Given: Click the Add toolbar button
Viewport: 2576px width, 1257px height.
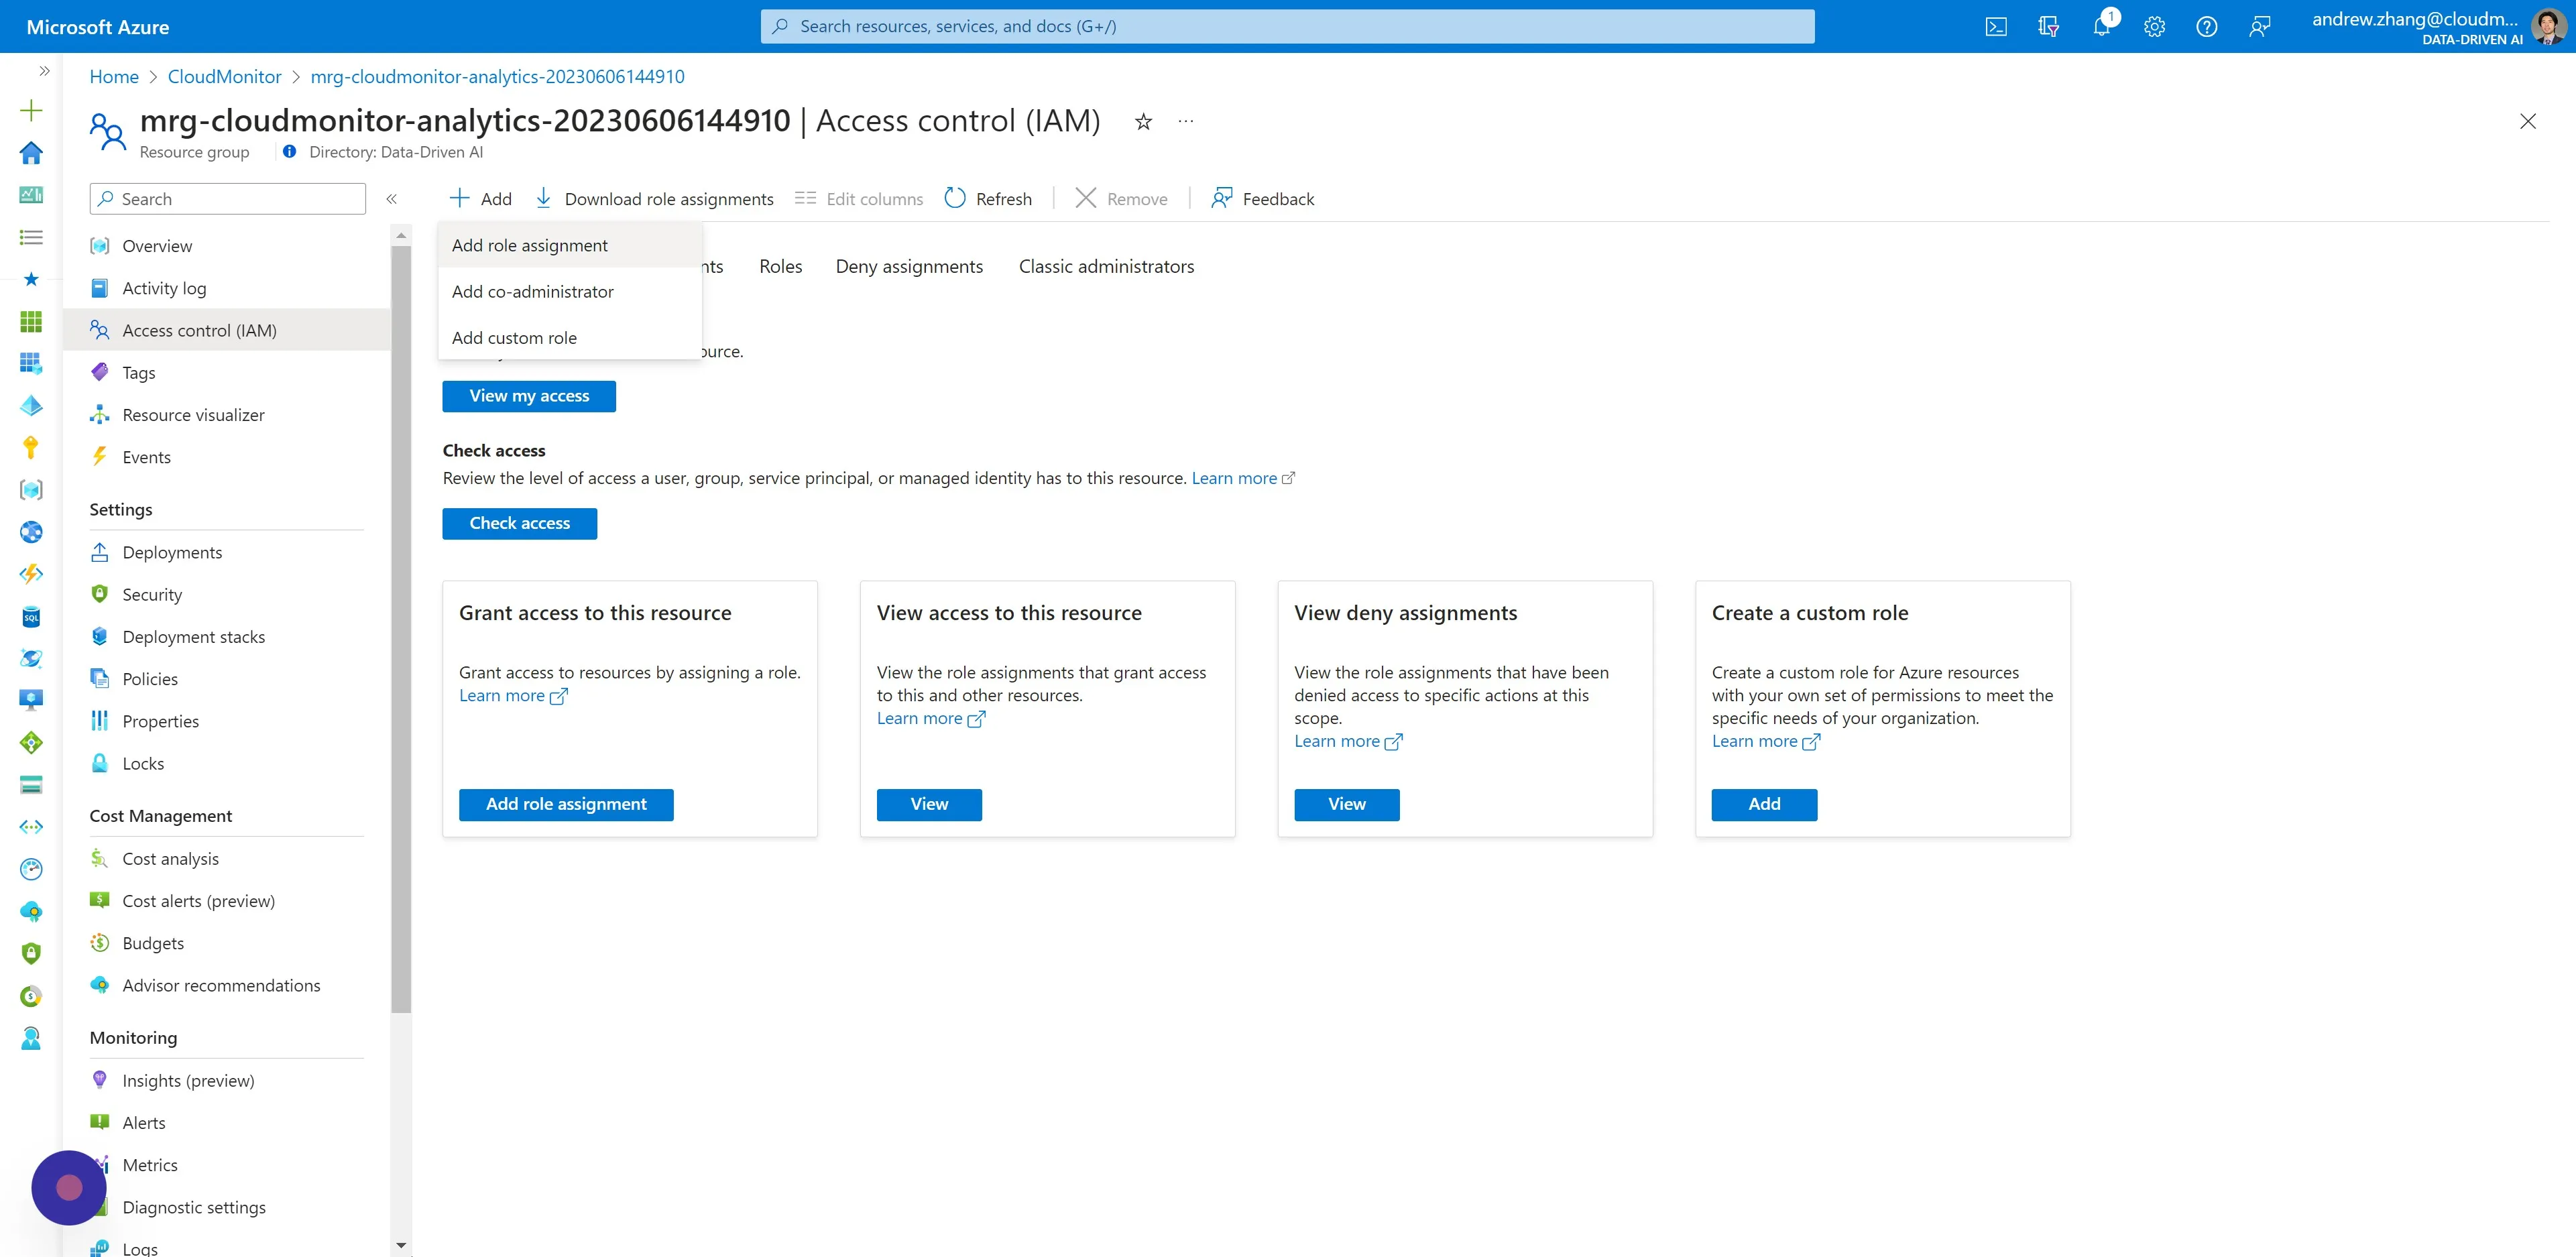Looking at the screenshot, I should 480,199.
